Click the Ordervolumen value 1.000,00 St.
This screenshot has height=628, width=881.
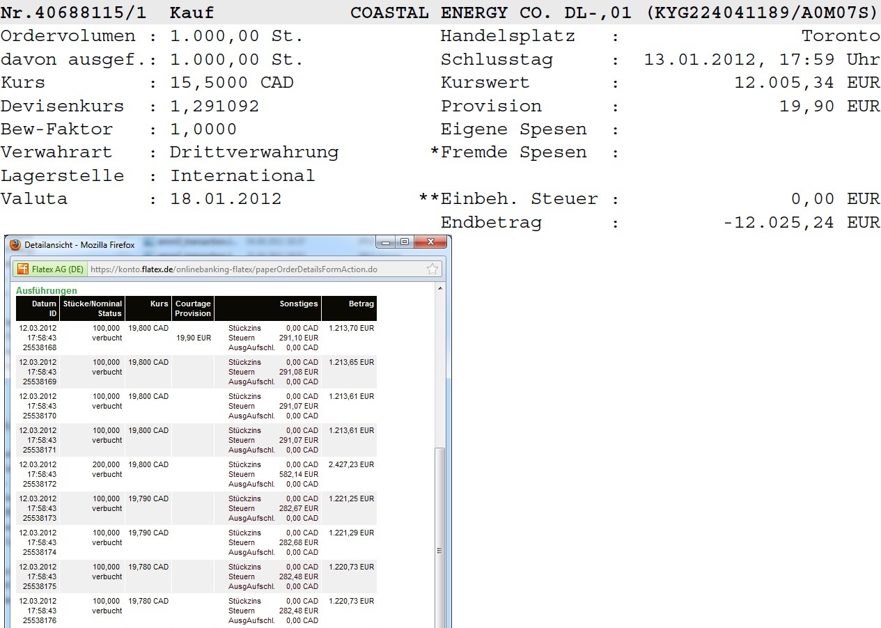[237, 36]
